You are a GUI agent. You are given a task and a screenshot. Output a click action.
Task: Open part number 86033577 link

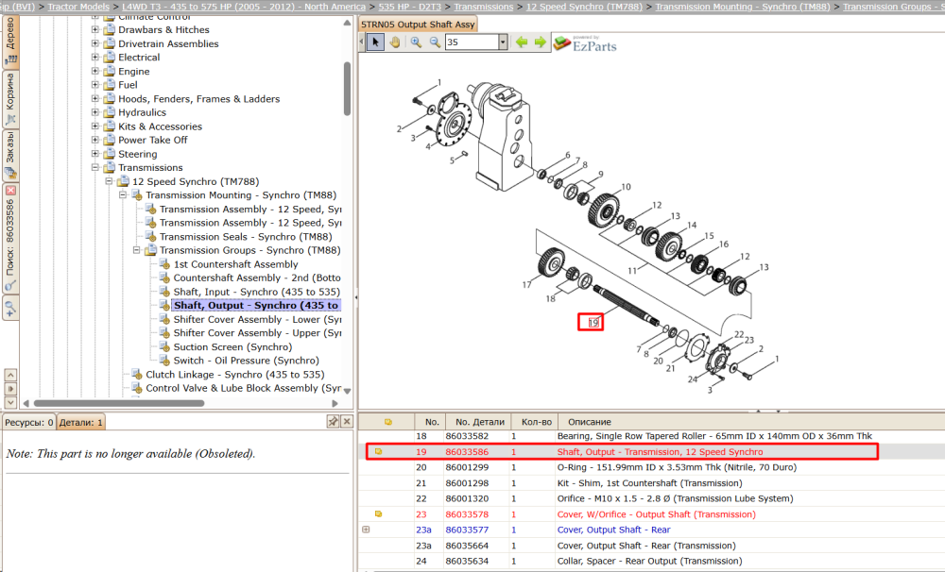[x=467, y=530]
